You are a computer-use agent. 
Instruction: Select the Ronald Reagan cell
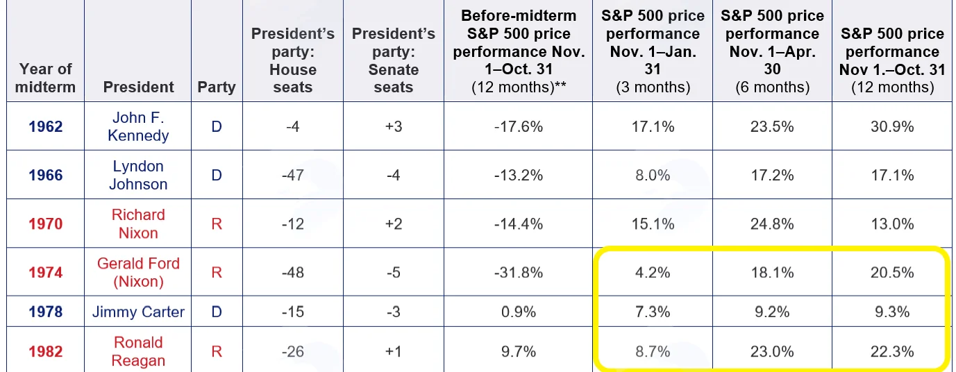coord(138,351)
